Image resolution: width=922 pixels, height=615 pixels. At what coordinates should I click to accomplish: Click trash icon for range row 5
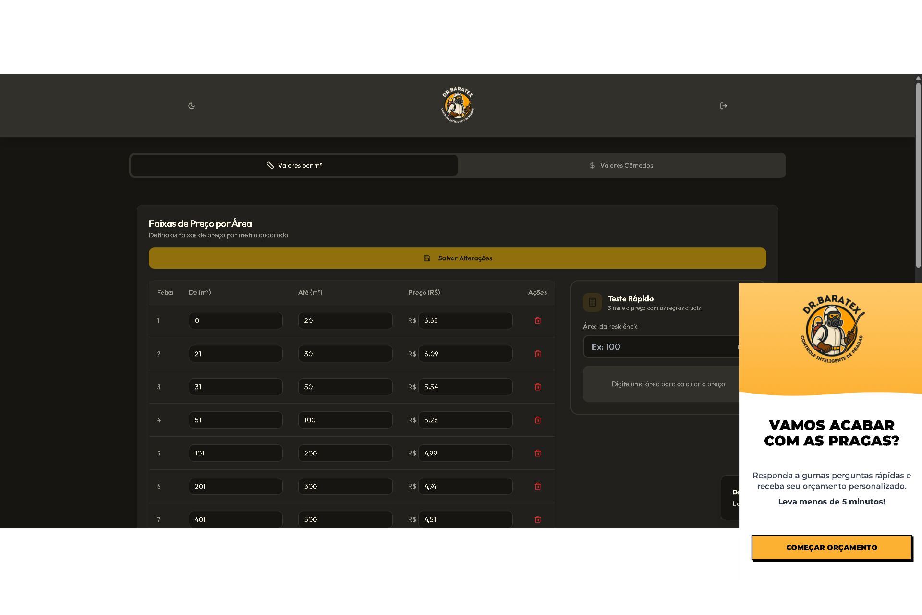coord(538,453)
